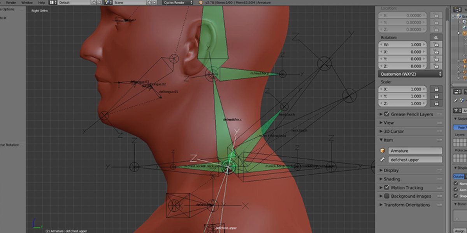Add a new screen layout with plus icon
This screenshot has width=467, height=233.
pos(94,2)
